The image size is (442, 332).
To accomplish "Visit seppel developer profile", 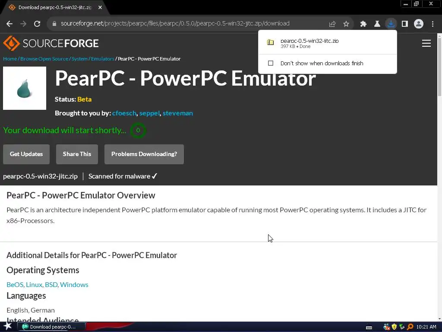I will point(149,113).
